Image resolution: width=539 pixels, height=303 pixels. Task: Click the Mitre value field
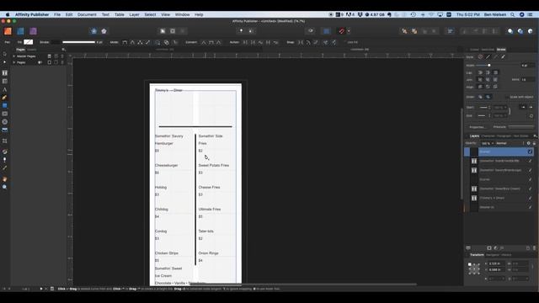pos(528,79)
